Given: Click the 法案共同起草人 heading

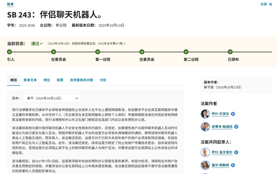Looking at the screenshot, I should [216, 142].
